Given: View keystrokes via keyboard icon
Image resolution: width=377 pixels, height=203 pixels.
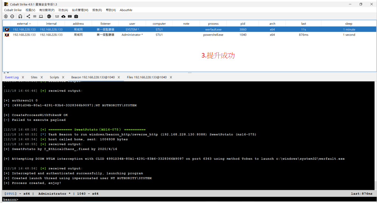Looking at the screenshot, I should (x=70, y=16).
